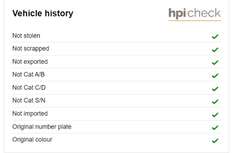Click the Original colour label
This screenshot has height=153, width=232.
pyautogui.click(x=32, y=139)
